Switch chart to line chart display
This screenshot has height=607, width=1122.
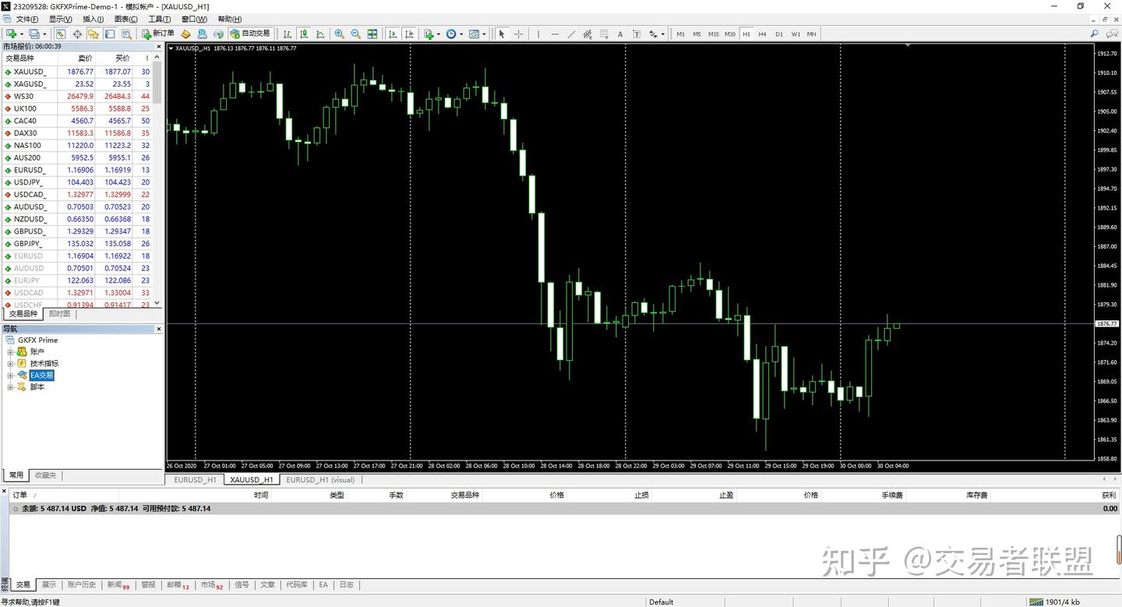point(320,34)
